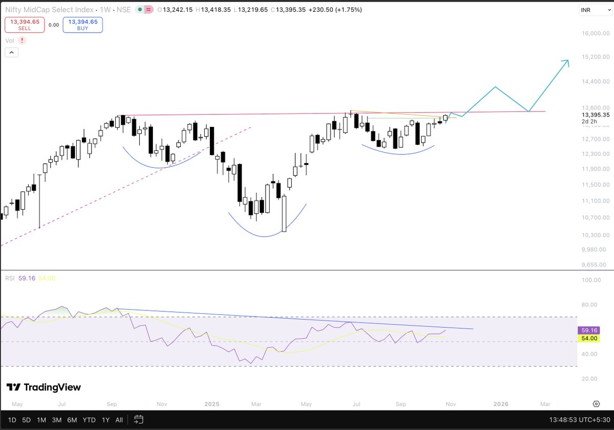
Task: Click the 10,700.00 price axis label
Action: (596, 218)
